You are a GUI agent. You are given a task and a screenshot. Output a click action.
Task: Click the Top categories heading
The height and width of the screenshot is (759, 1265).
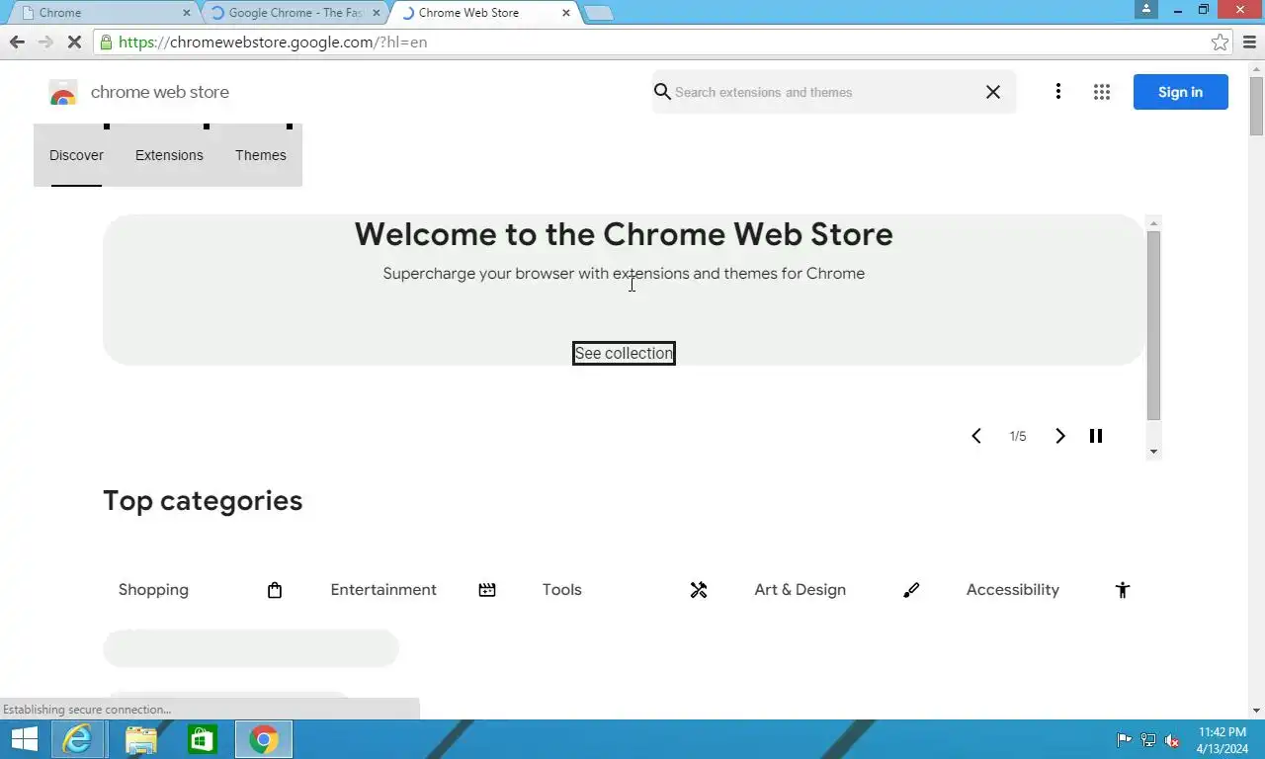tap(203, 501)
